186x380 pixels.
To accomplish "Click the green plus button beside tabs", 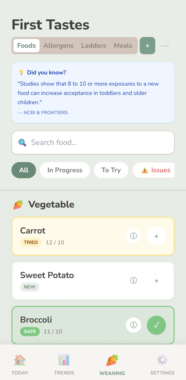I will (x=148, y=46).
